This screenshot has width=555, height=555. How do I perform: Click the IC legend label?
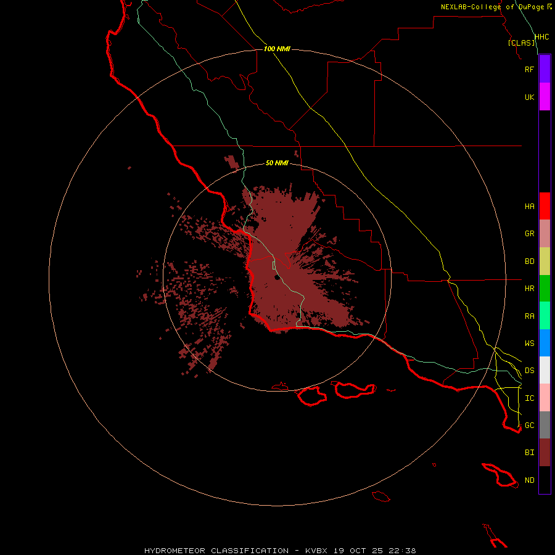pyautogui.click(x=529, y=398)
